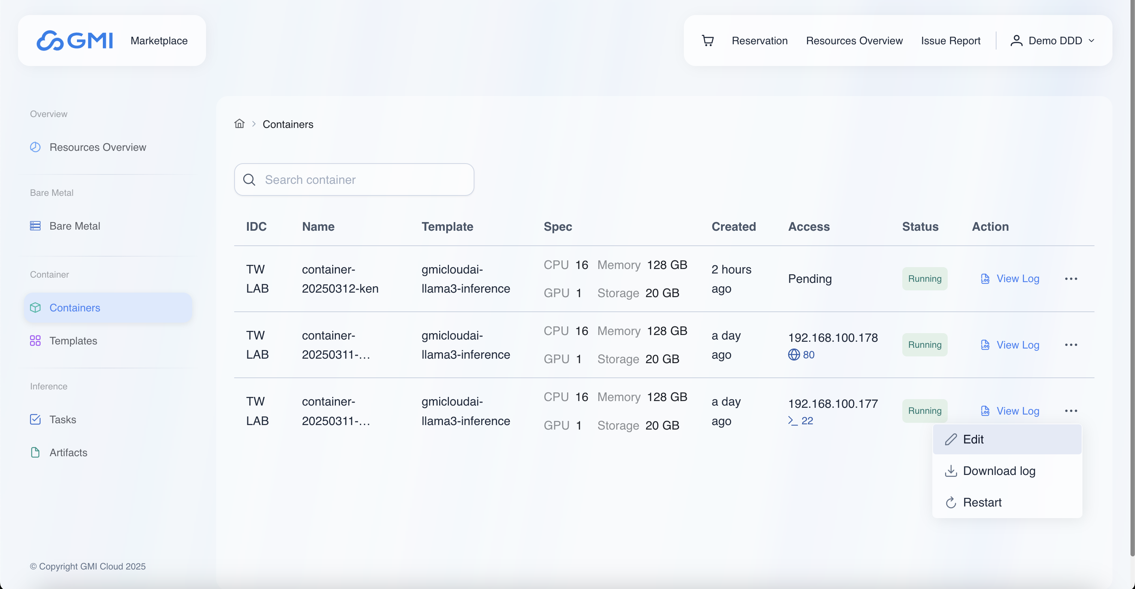Open more actions for container-20250312-ken
This screenshot has height=589, width=1135.
pos(1071,278)
